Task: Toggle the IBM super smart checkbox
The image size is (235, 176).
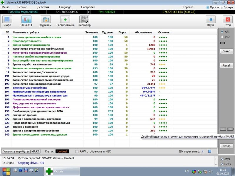Action: pos(202,151)
